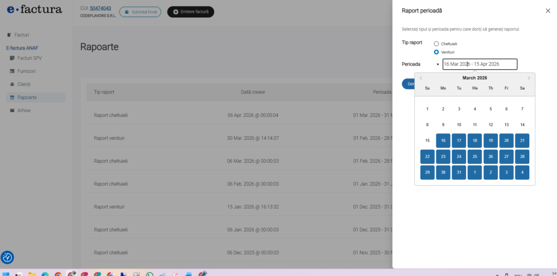Open the CUI 50474043 link
Screen dimensions: 557x276
pyautogui.click(x=101, y=8)
